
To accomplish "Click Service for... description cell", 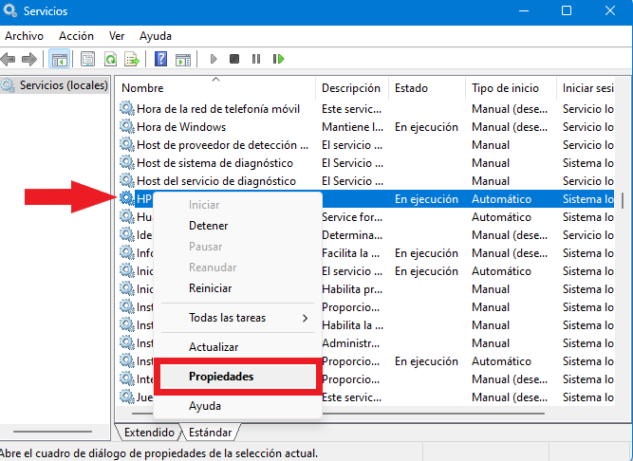I will (x=351, y=217).
